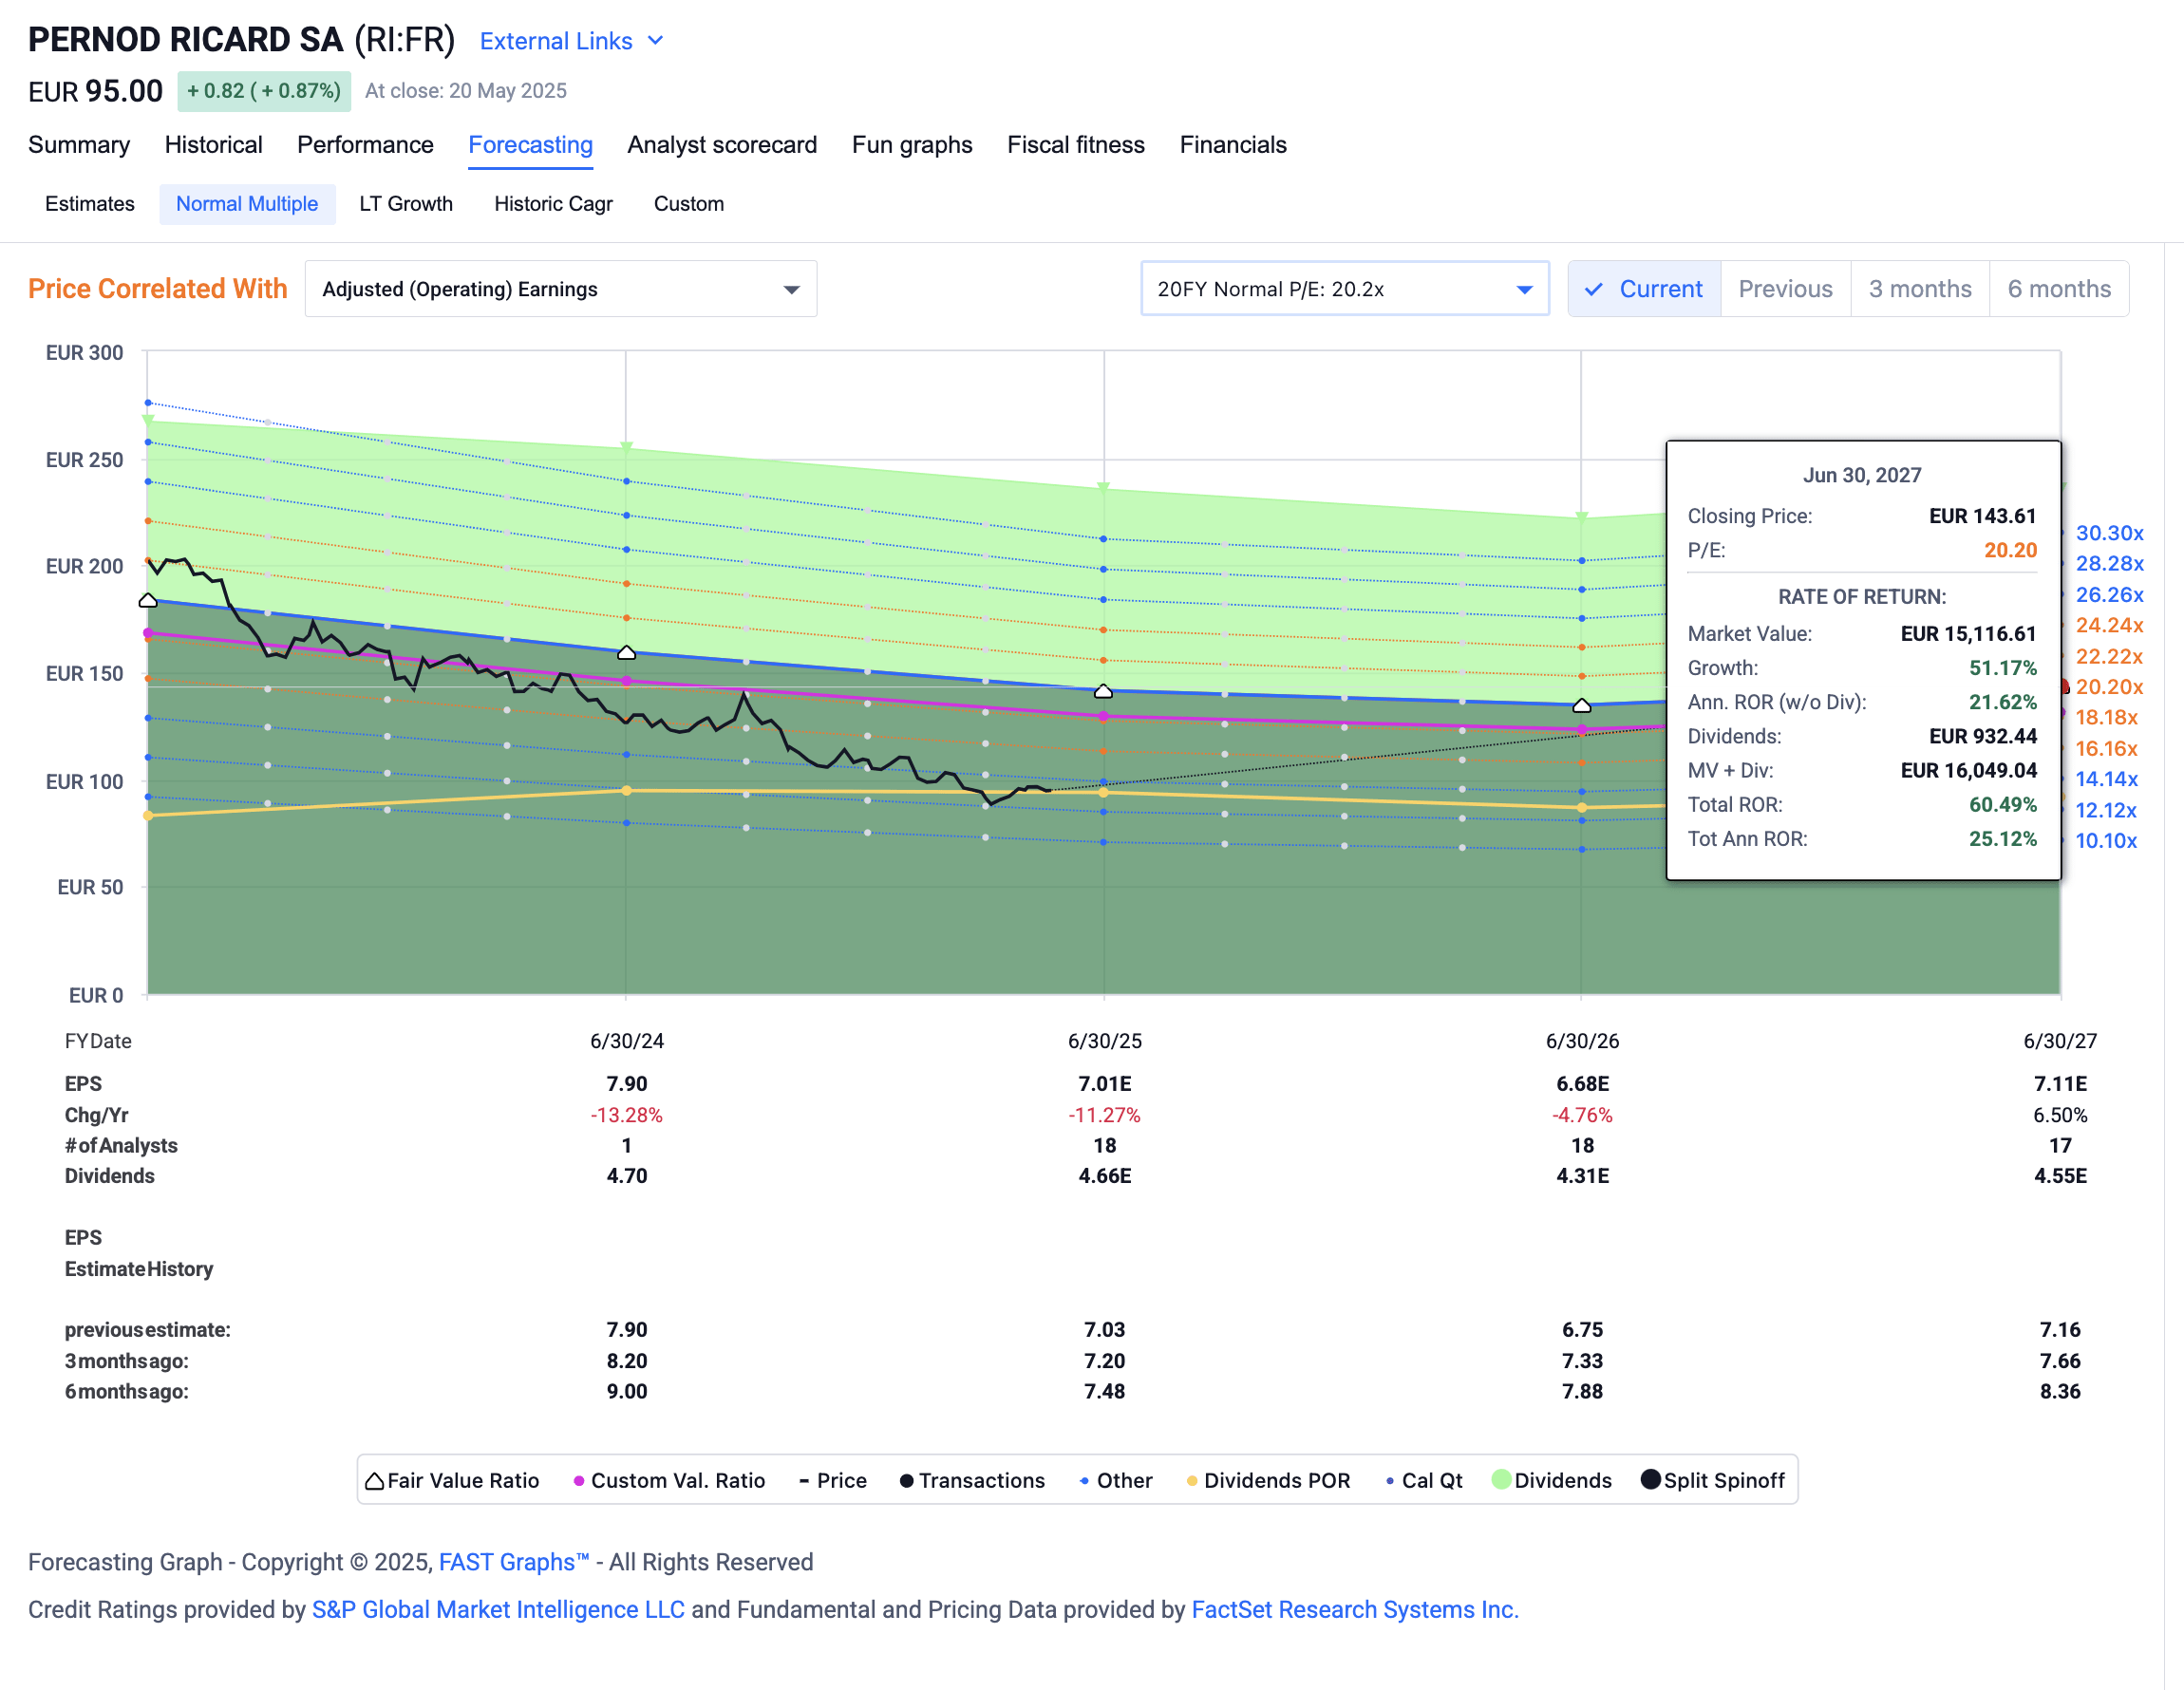Switch to the Analyst scorecard tab
Image resolution: width=2184 pixels, height=1690 pixels.
pyautogui.click(x=722, y=145)
